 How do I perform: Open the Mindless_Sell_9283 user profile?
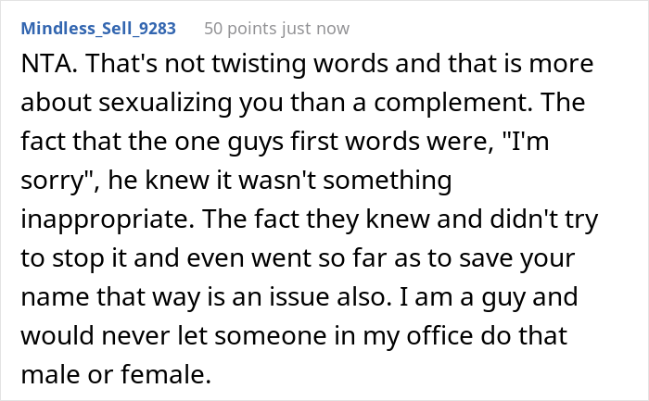click(x=97, y=28)
